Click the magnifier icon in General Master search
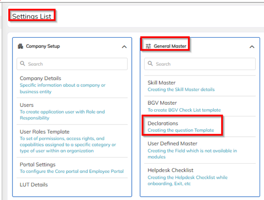This screenshot has width=264, height=200. [x=150, y=63]
